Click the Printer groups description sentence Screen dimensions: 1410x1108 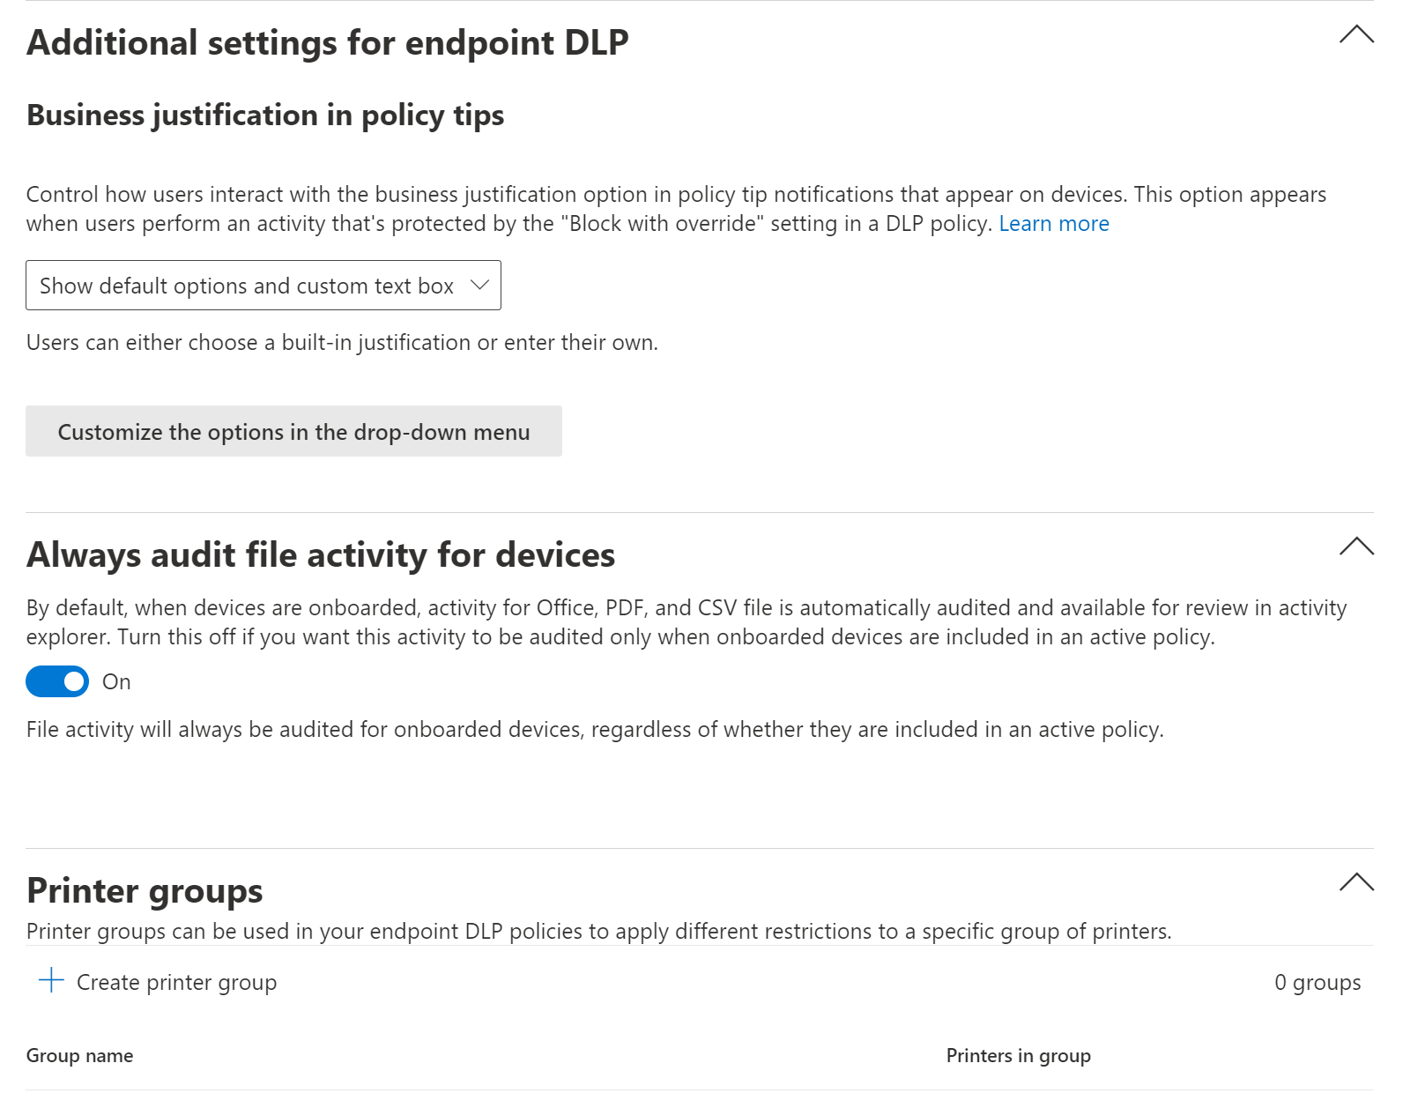[598, 932]
